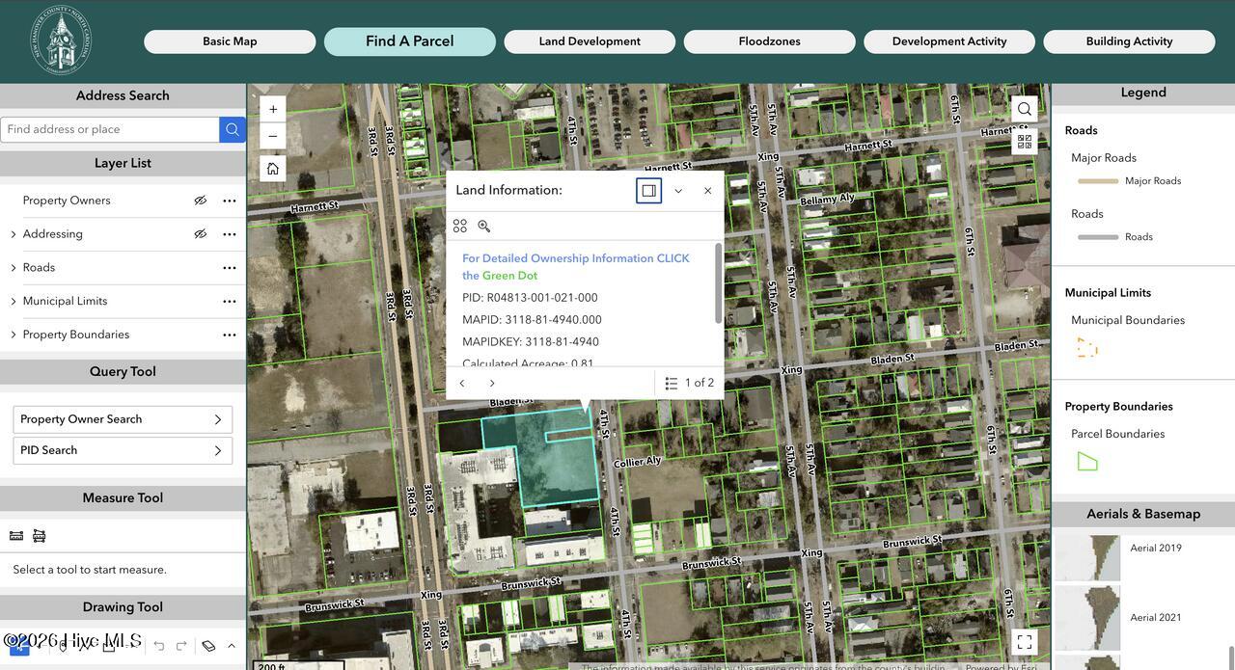Open options menu for Roads layer

230,268
